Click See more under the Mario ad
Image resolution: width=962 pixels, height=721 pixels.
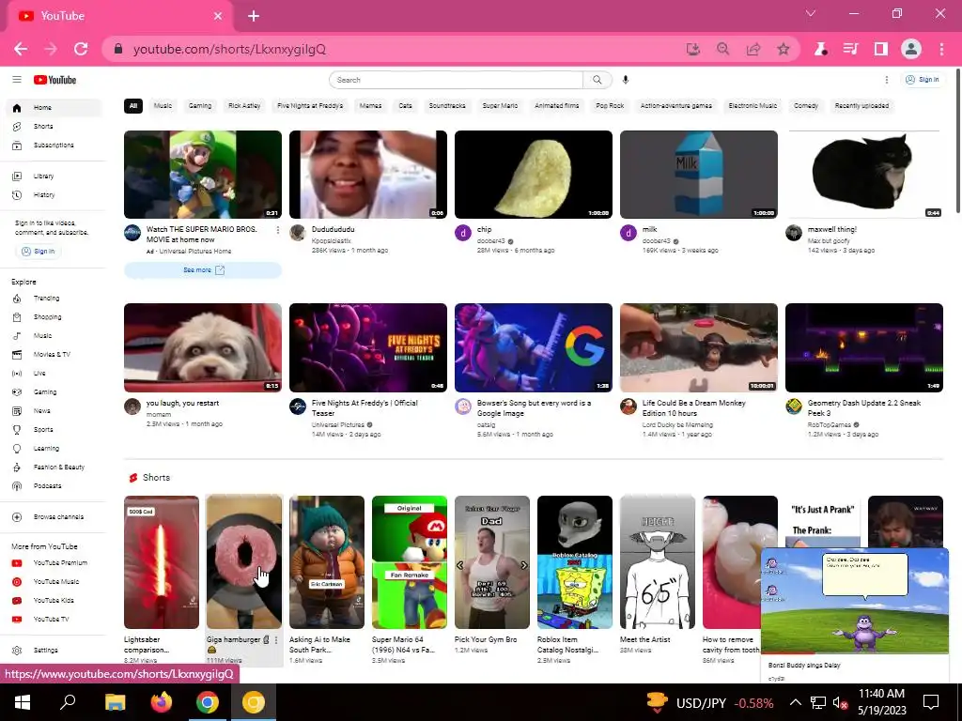click(x=203, y=270)
